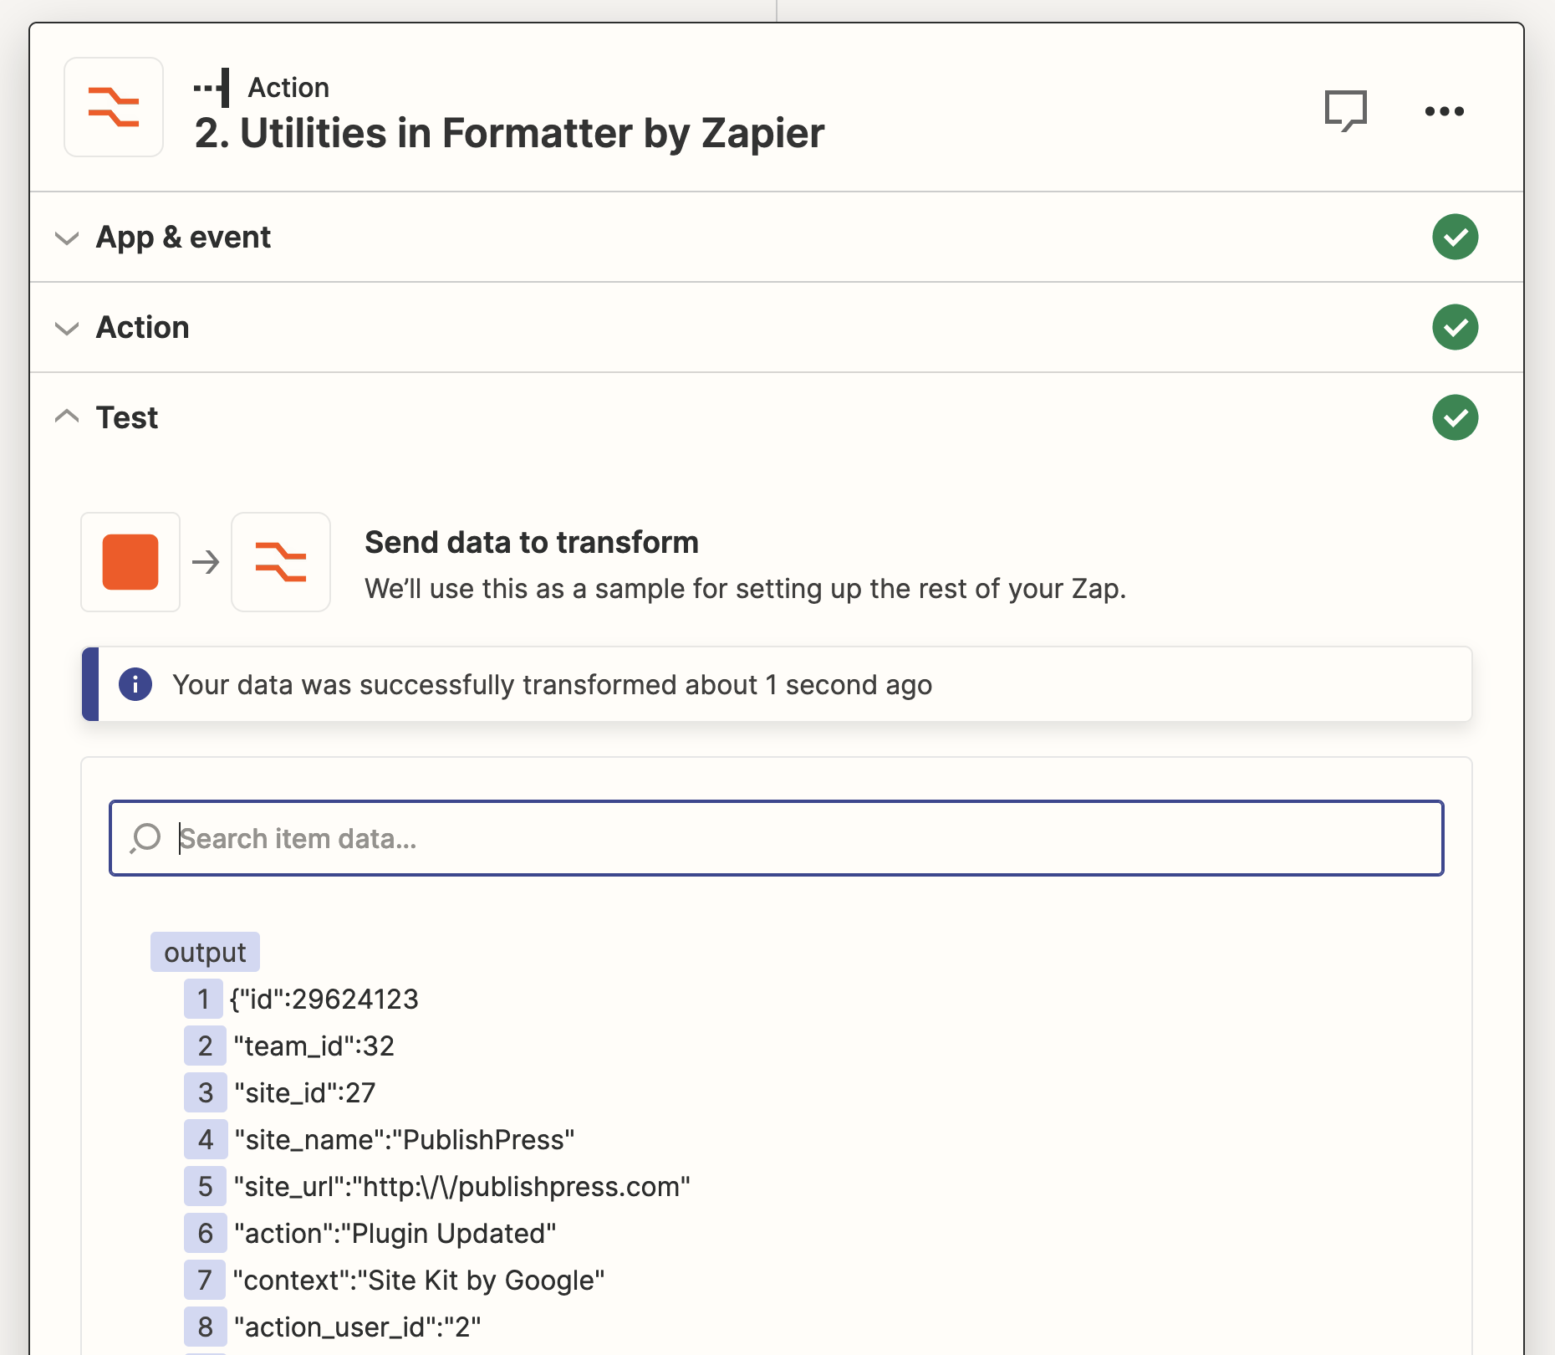
Task: Expand the App & event section
Action: 66,239
